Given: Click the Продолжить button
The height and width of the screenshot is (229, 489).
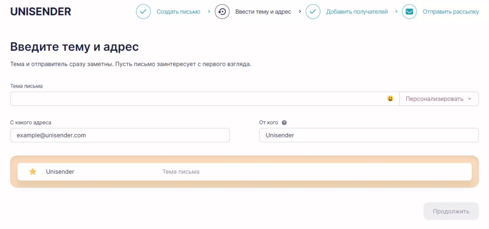Looking at the screenshot, I should (x=451, y=211).
